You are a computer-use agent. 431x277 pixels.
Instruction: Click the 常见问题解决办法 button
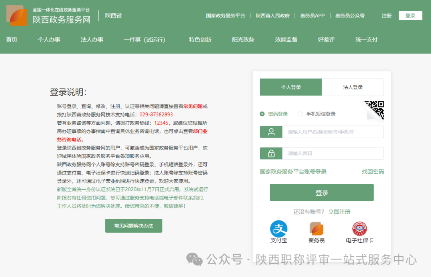(x=134, y=226)
